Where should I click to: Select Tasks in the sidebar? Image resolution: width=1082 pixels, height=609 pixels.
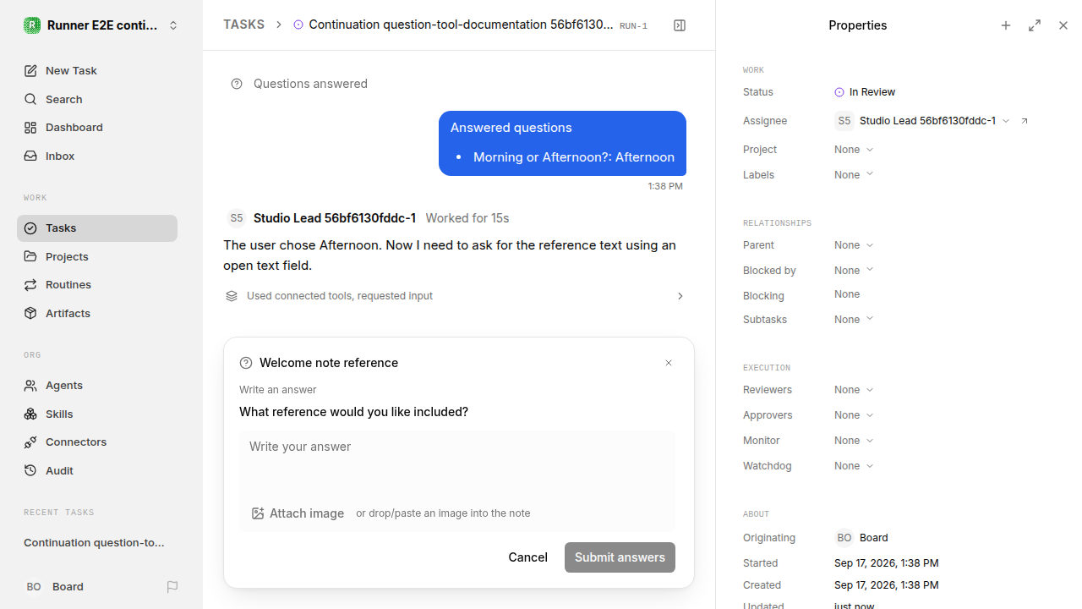tap(97, 228)
